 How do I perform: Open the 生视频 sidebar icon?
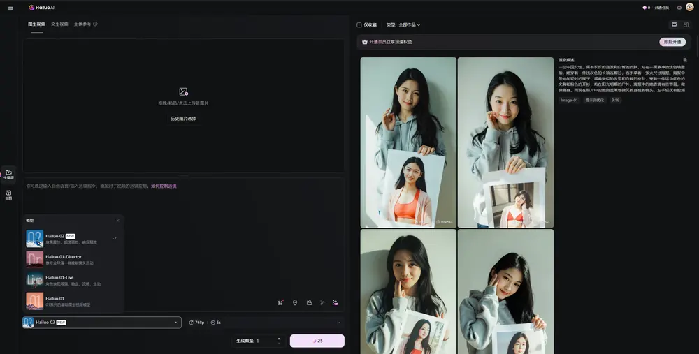tap(8, 174)
